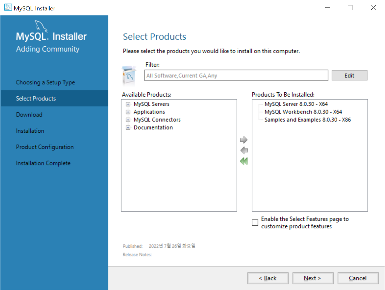Click the MySQL Installer title bar icon
The image size is (385, 290).
(x=8, y=8)
